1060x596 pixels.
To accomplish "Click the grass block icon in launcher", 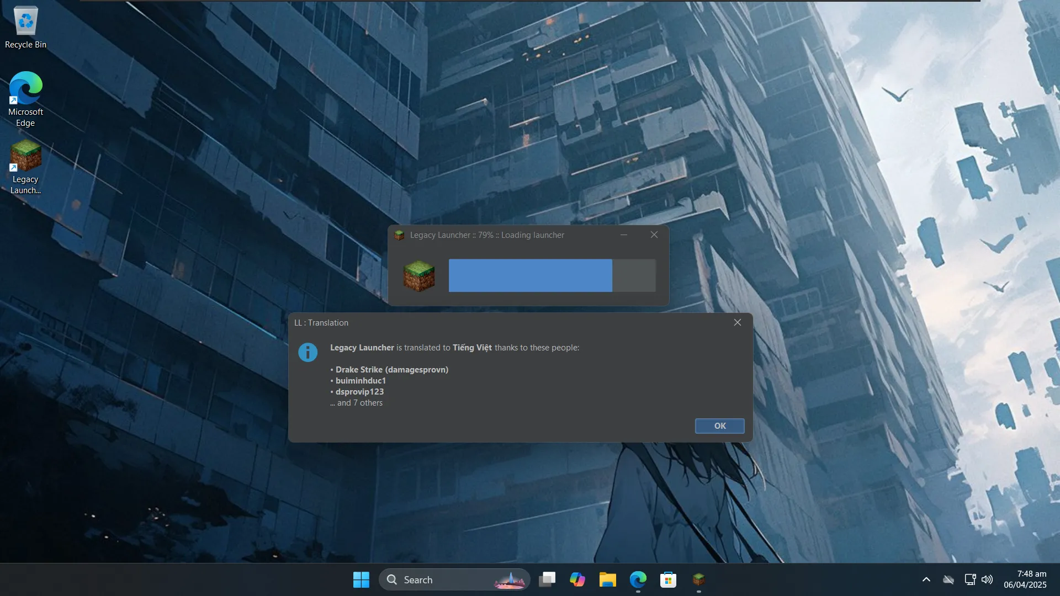I will click(419, 275).
